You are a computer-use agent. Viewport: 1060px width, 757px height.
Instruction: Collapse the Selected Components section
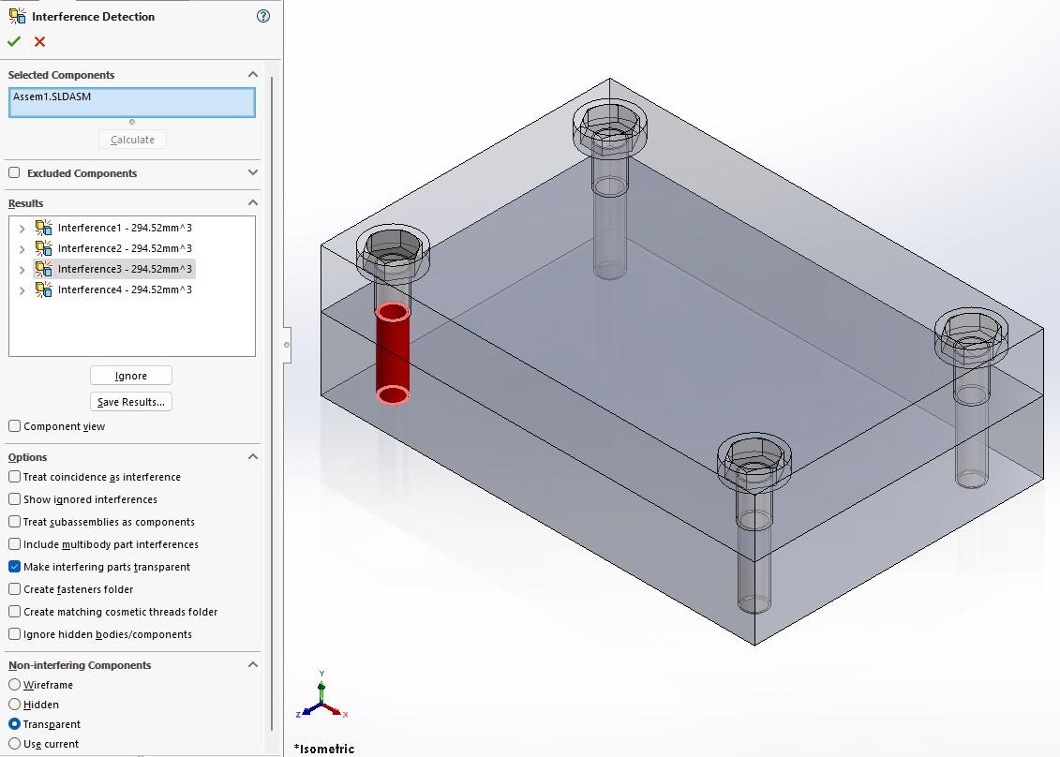[x=253, y=74]
